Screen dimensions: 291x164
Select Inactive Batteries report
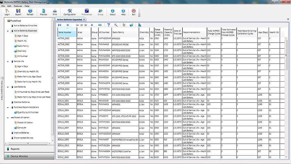pos(21,133)
